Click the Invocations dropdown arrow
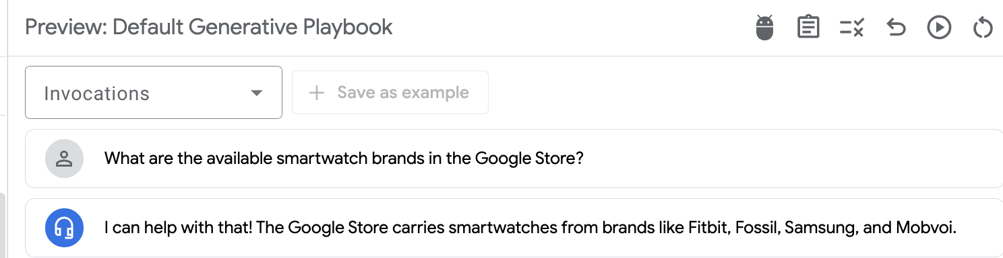This screenshot has height=258, width=1003. (256, 93)
